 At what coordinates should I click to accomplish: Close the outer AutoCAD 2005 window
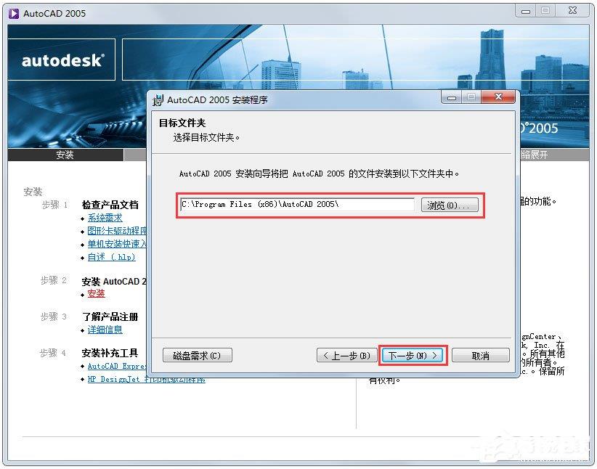[572, 11]
